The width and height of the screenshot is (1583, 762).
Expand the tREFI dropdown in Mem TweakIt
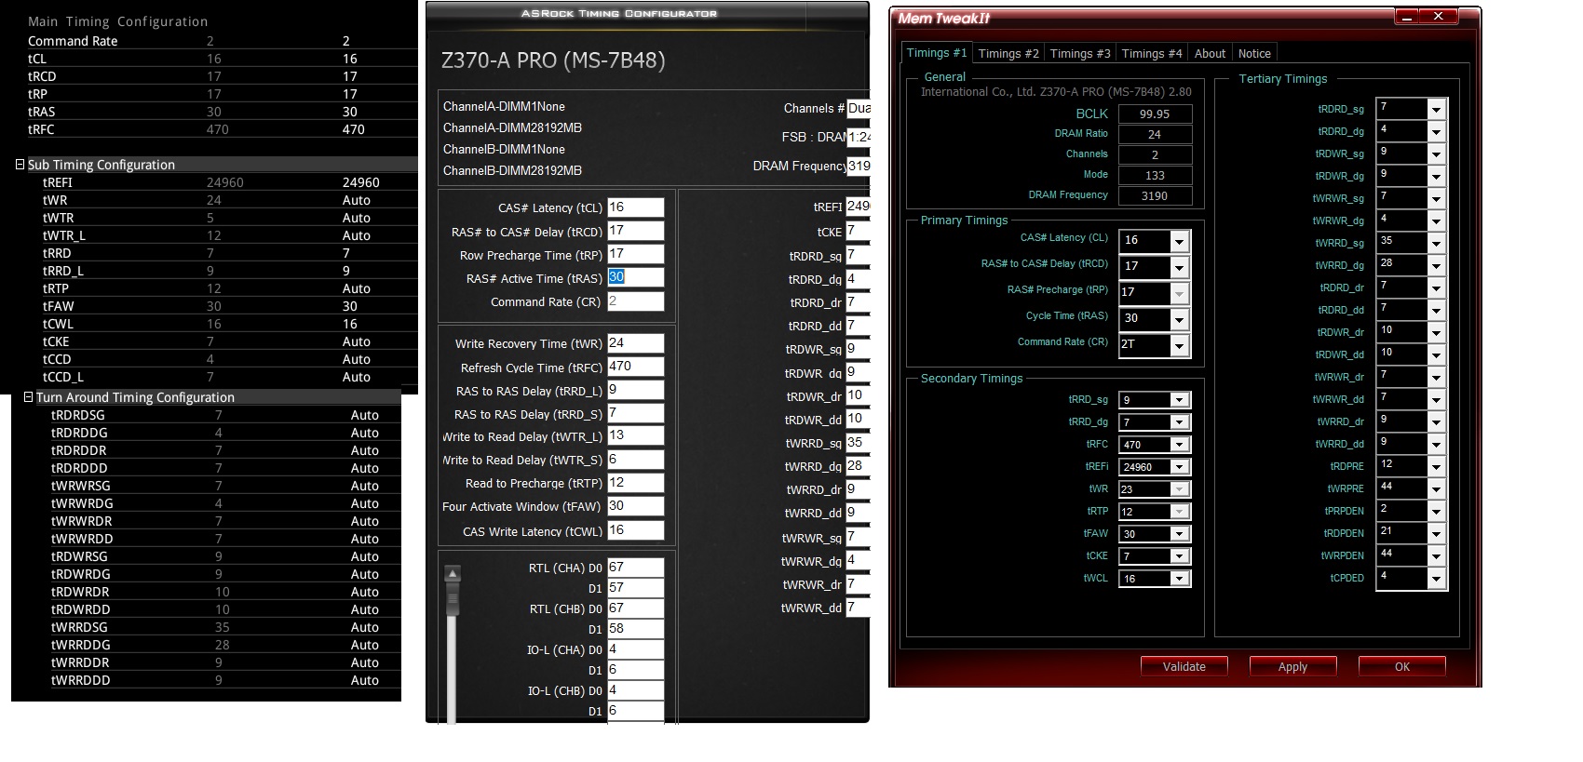click(1179, 467)
